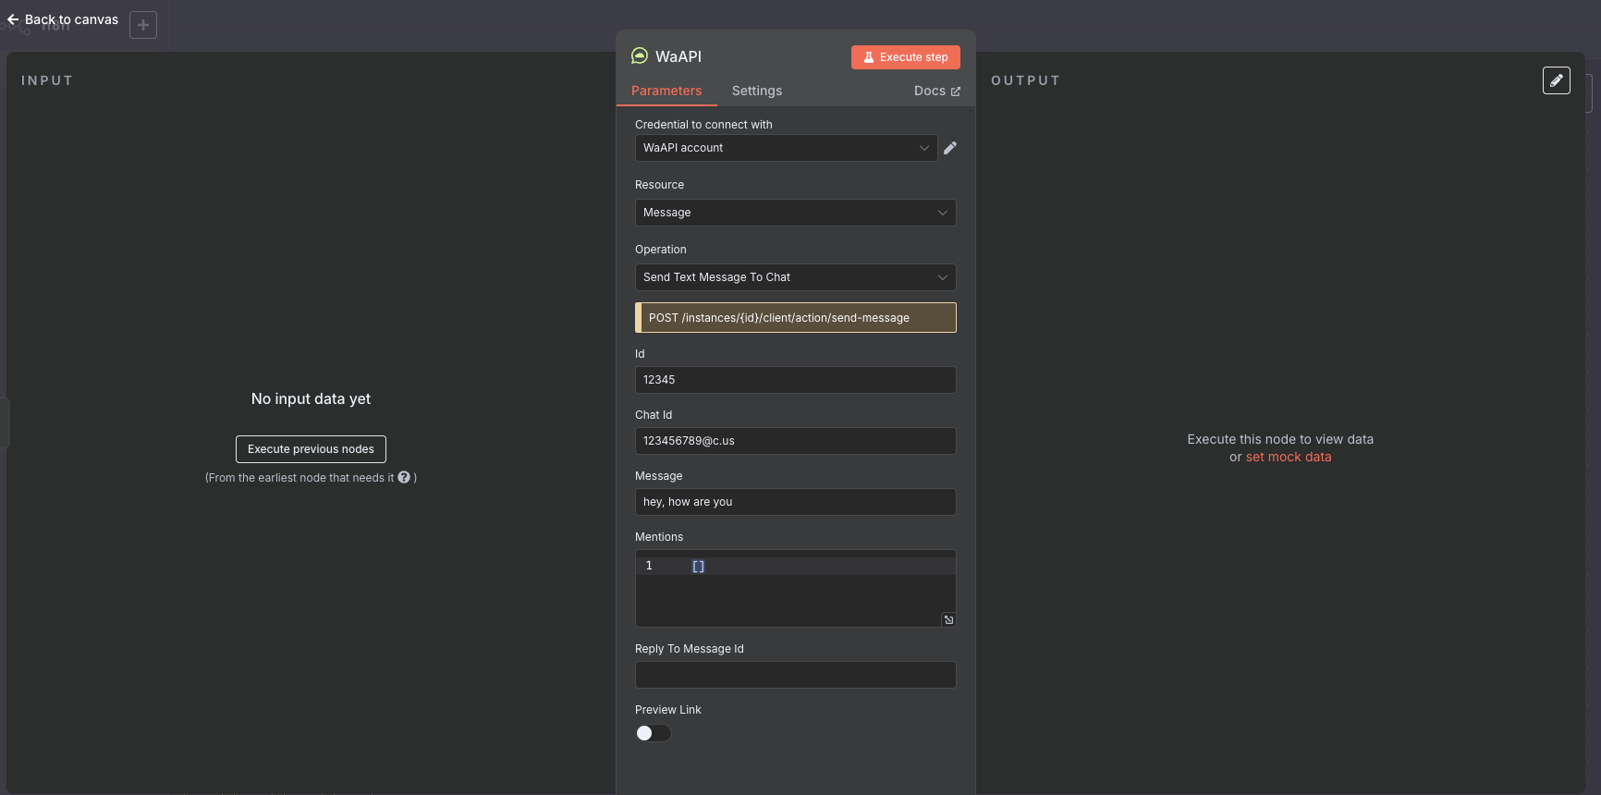This screenshot has height=795, width=1601.
Task: Open the Operation dropdown
Action: click(795, 277)
